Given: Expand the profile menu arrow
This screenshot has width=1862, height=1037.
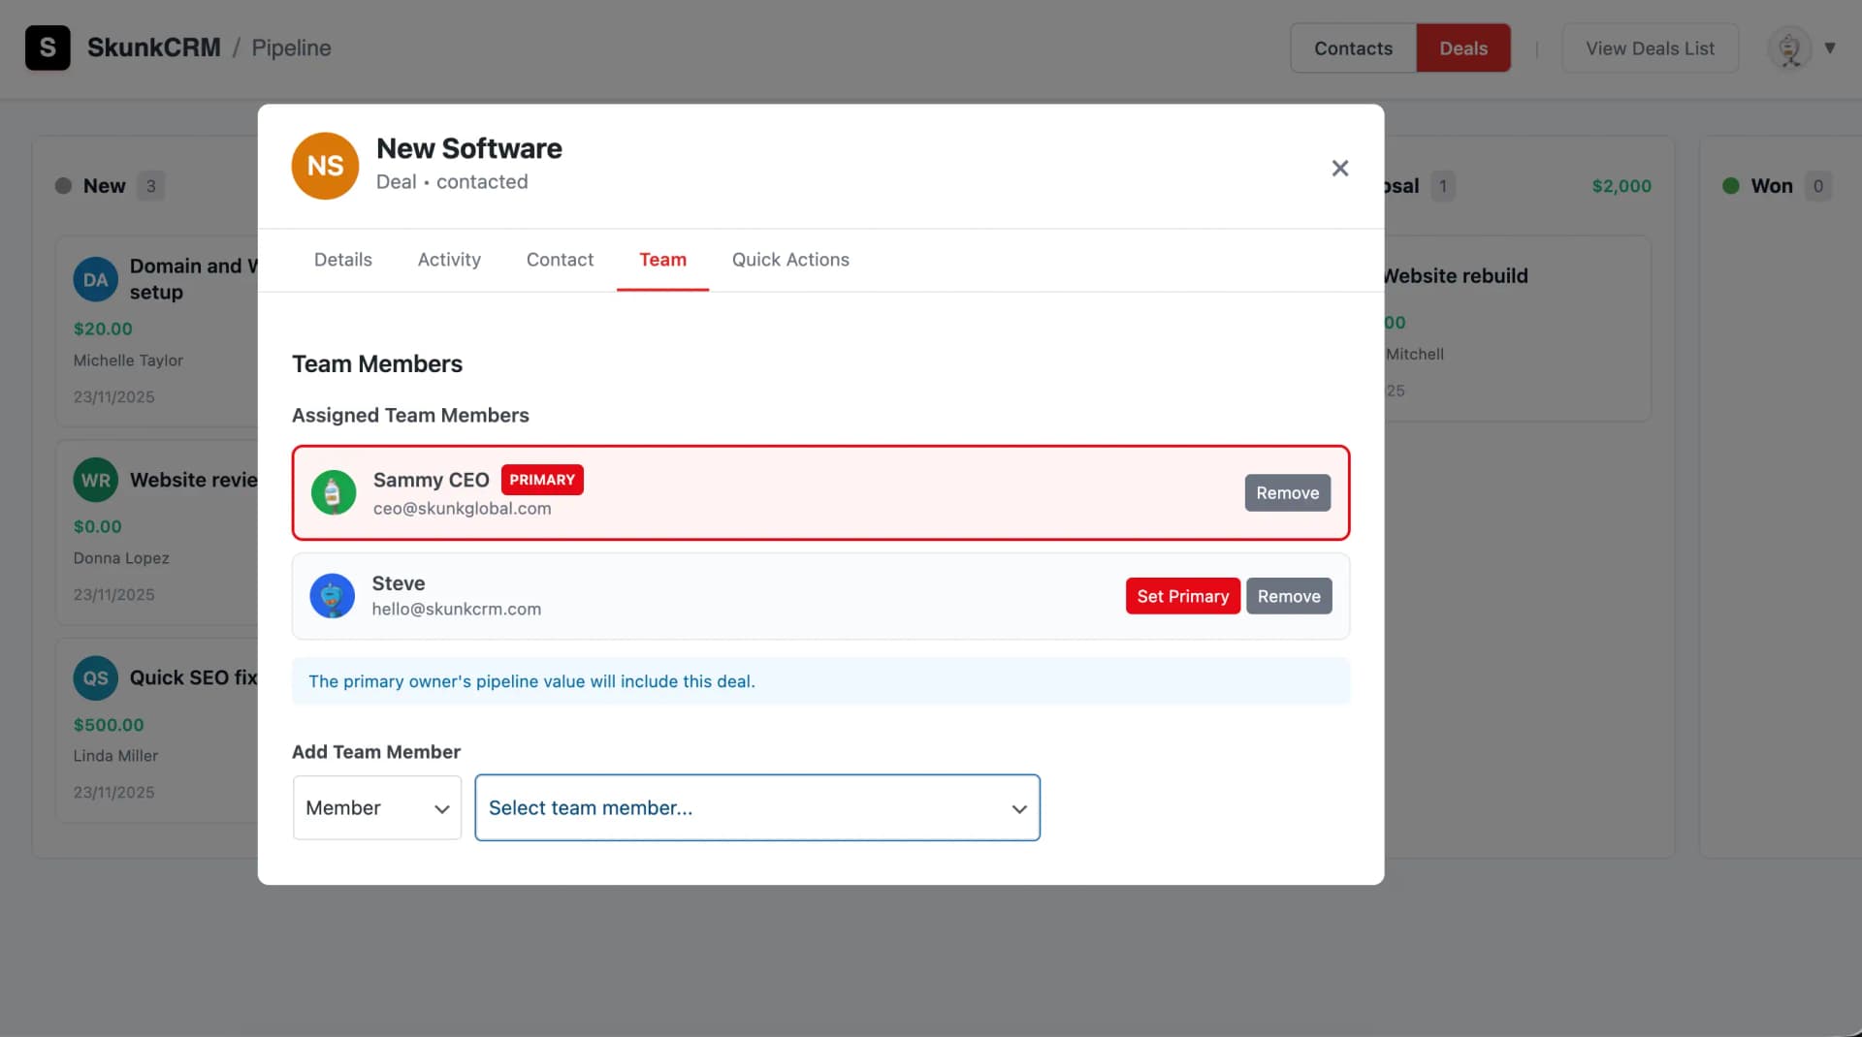Looking at the screenshot, I should tap(1832, 47).
